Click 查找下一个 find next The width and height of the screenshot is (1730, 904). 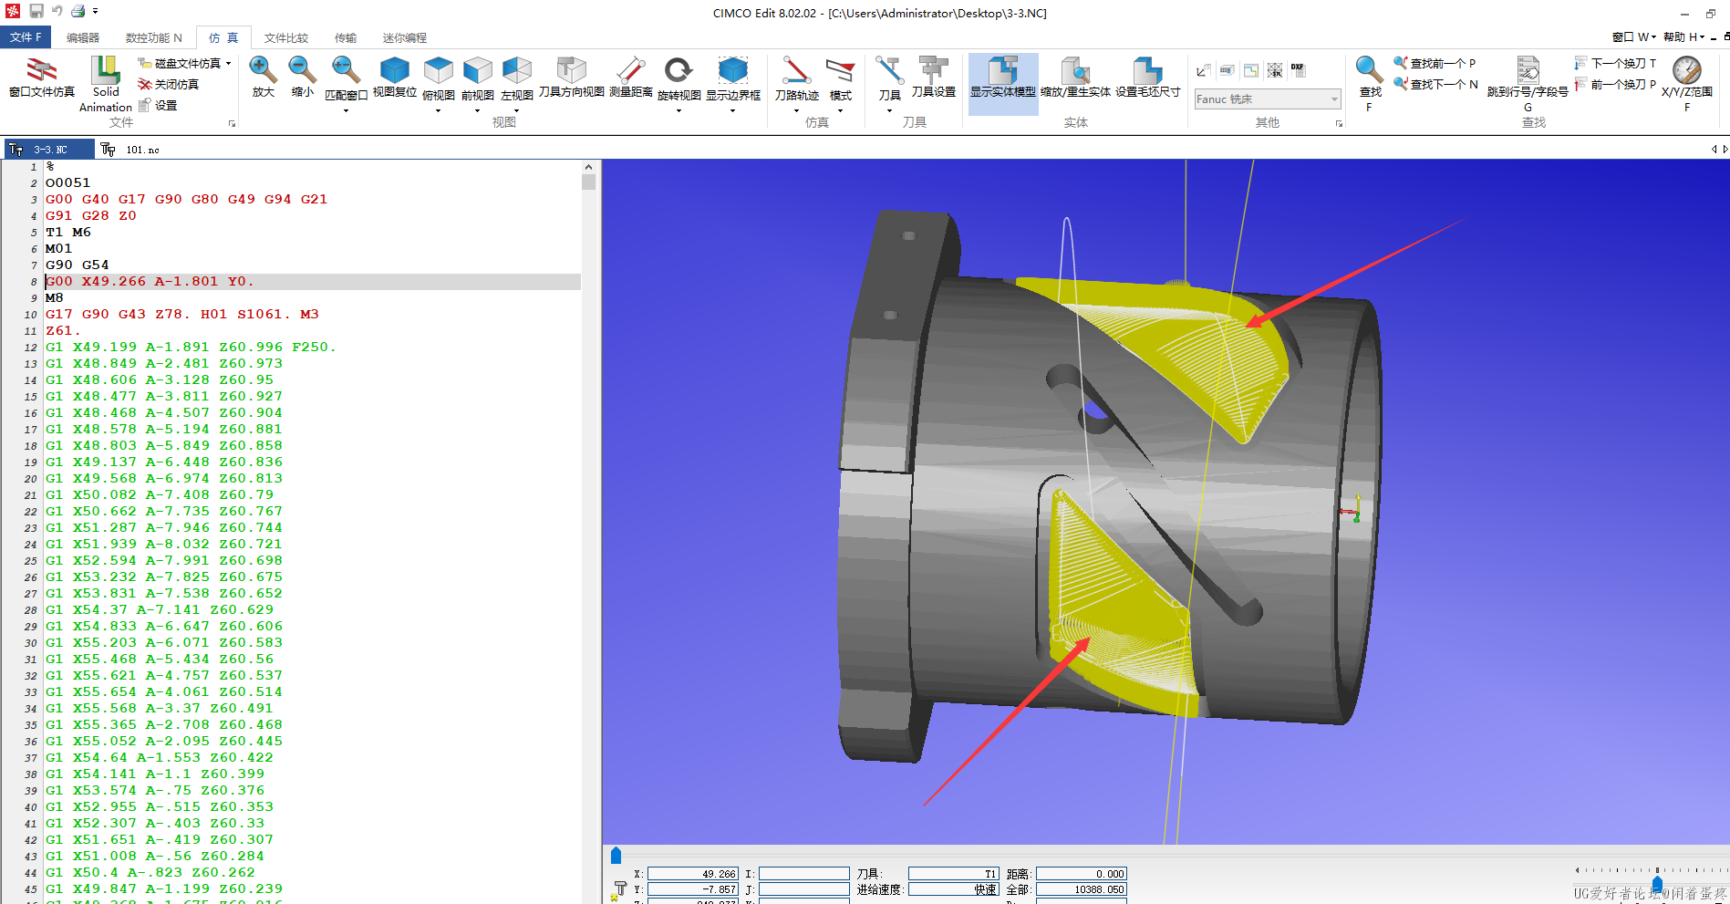point(1435,84)
